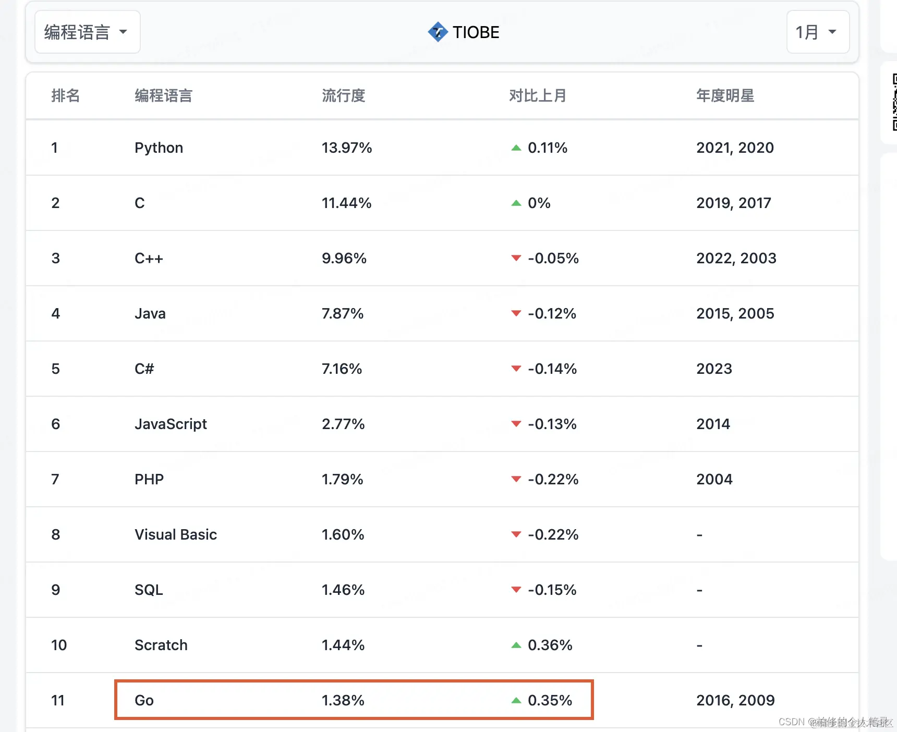The image size is (897, 732).
Task: Click the "2016, 2009" award years
Action: [x=736, y=700]
